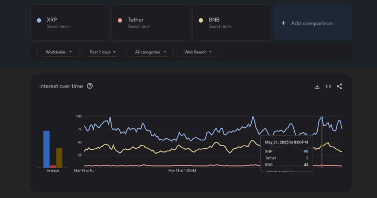Click the Add comparison button
This screenshot has width=377, height=198.
point(313,23)
